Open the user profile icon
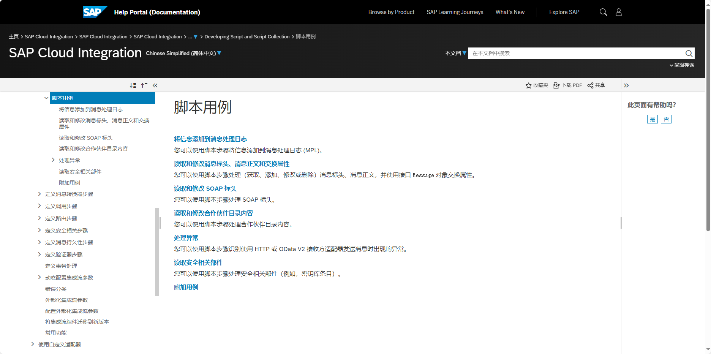 (619, 12)
